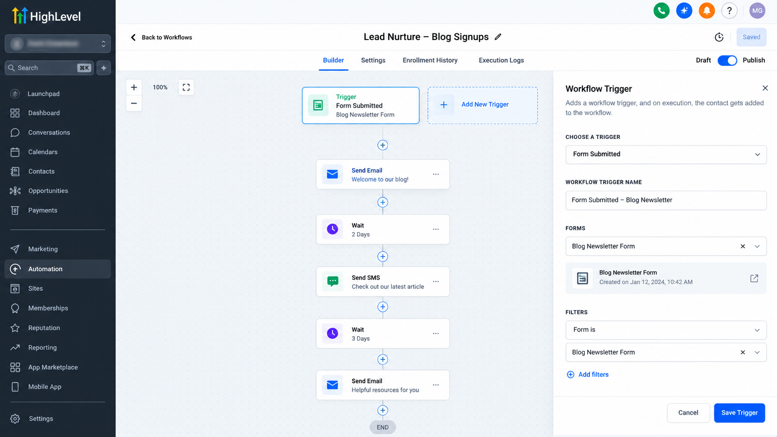Viewport: 777px width, 437px height.
Task: Add step below the trigger node
Action: (382, 145)
